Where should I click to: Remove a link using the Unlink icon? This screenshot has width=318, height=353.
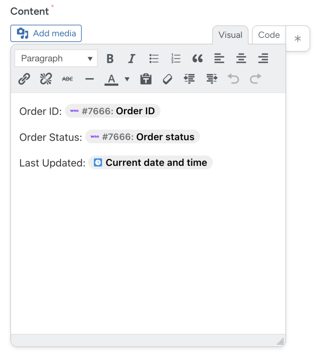tap(46, 79)
